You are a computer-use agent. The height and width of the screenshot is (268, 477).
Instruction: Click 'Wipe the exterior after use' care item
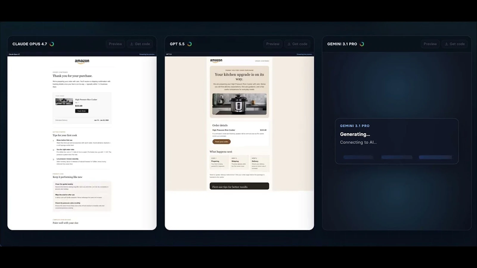(x=65, y=195)
